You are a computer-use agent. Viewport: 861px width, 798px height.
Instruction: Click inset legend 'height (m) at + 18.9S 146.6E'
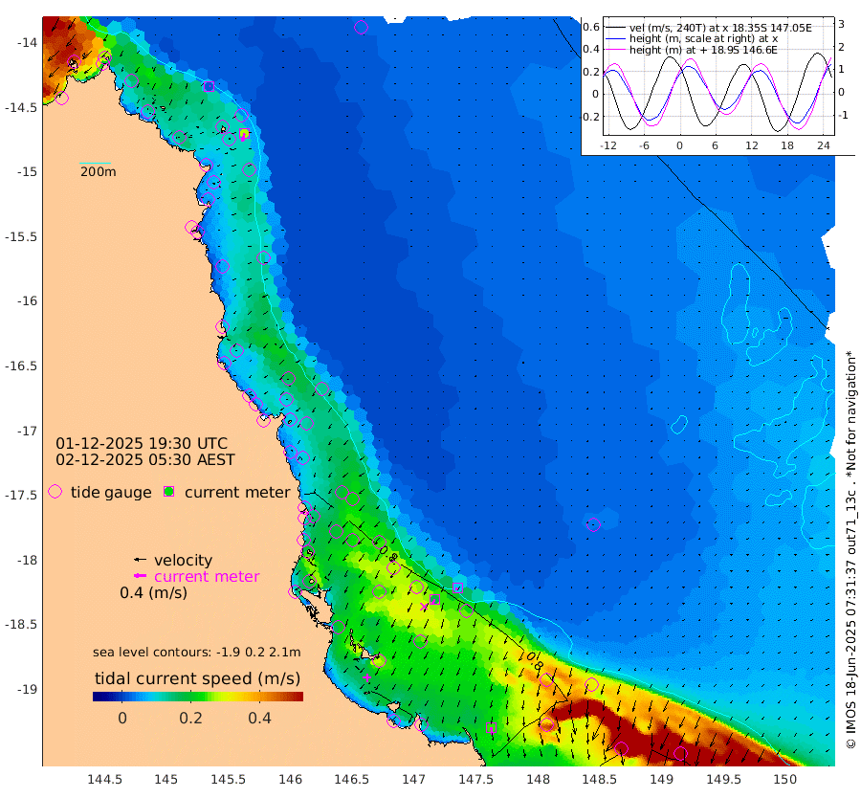703,50
